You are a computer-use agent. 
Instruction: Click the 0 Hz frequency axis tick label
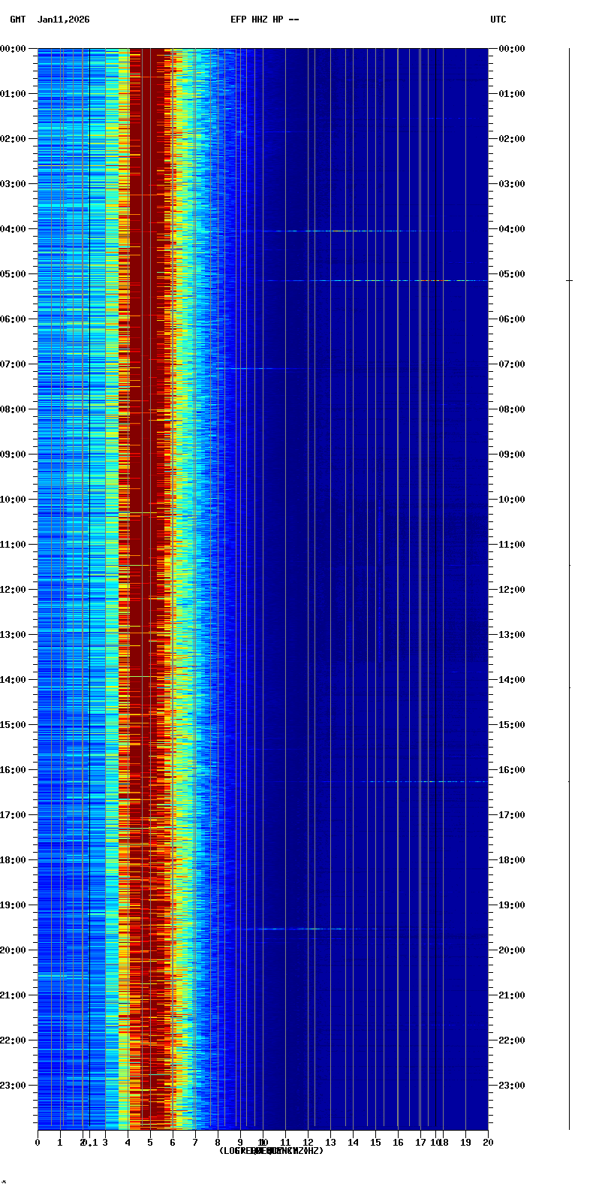click(38, 1143)
